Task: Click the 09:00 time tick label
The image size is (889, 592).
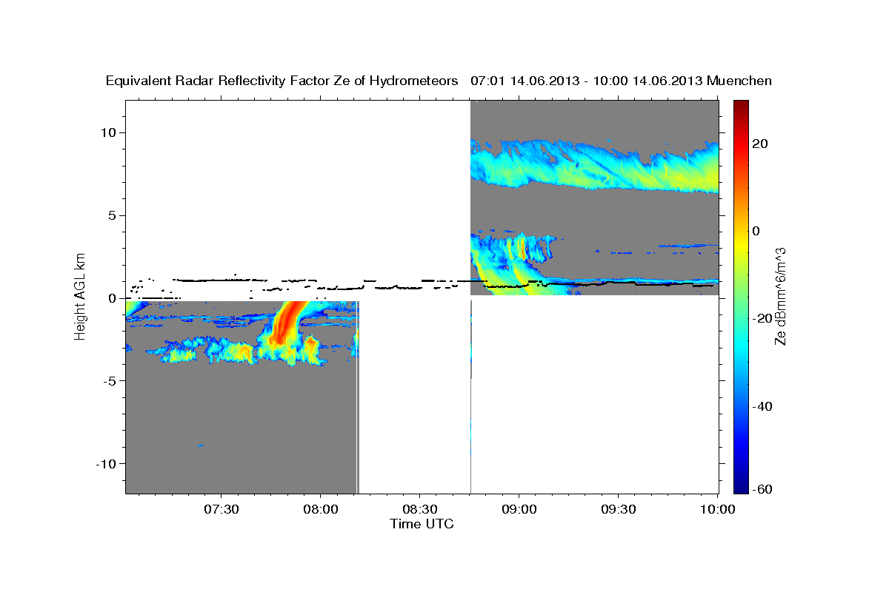Action: [519, 509]
